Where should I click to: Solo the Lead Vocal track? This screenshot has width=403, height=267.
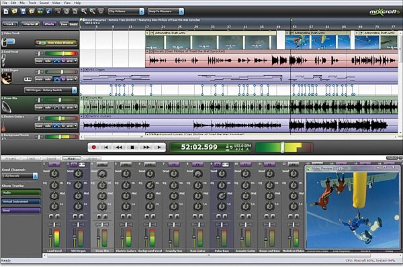point(48,61)
